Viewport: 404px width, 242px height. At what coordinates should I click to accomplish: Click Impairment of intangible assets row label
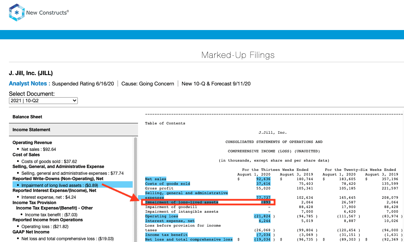182,211
